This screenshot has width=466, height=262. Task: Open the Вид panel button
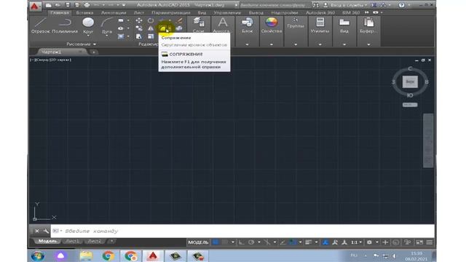pyautogui.click(x=344, y=25)
